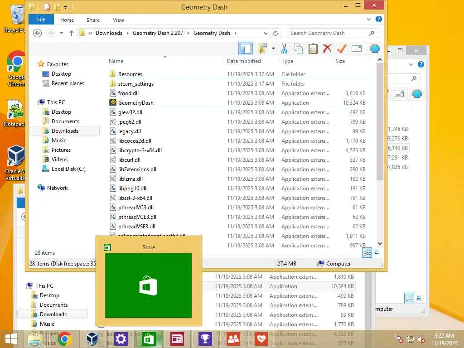This screenshot has width=464, height=348.
Task: Open Google Chrome from the taskbar
Action: [64, 339]
